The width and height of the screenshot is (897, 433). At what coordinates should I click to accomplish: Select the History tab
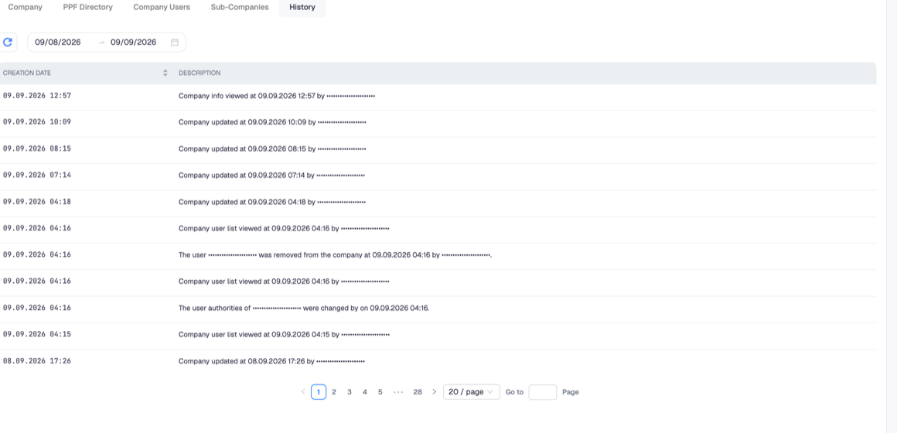tap(302, 8)
